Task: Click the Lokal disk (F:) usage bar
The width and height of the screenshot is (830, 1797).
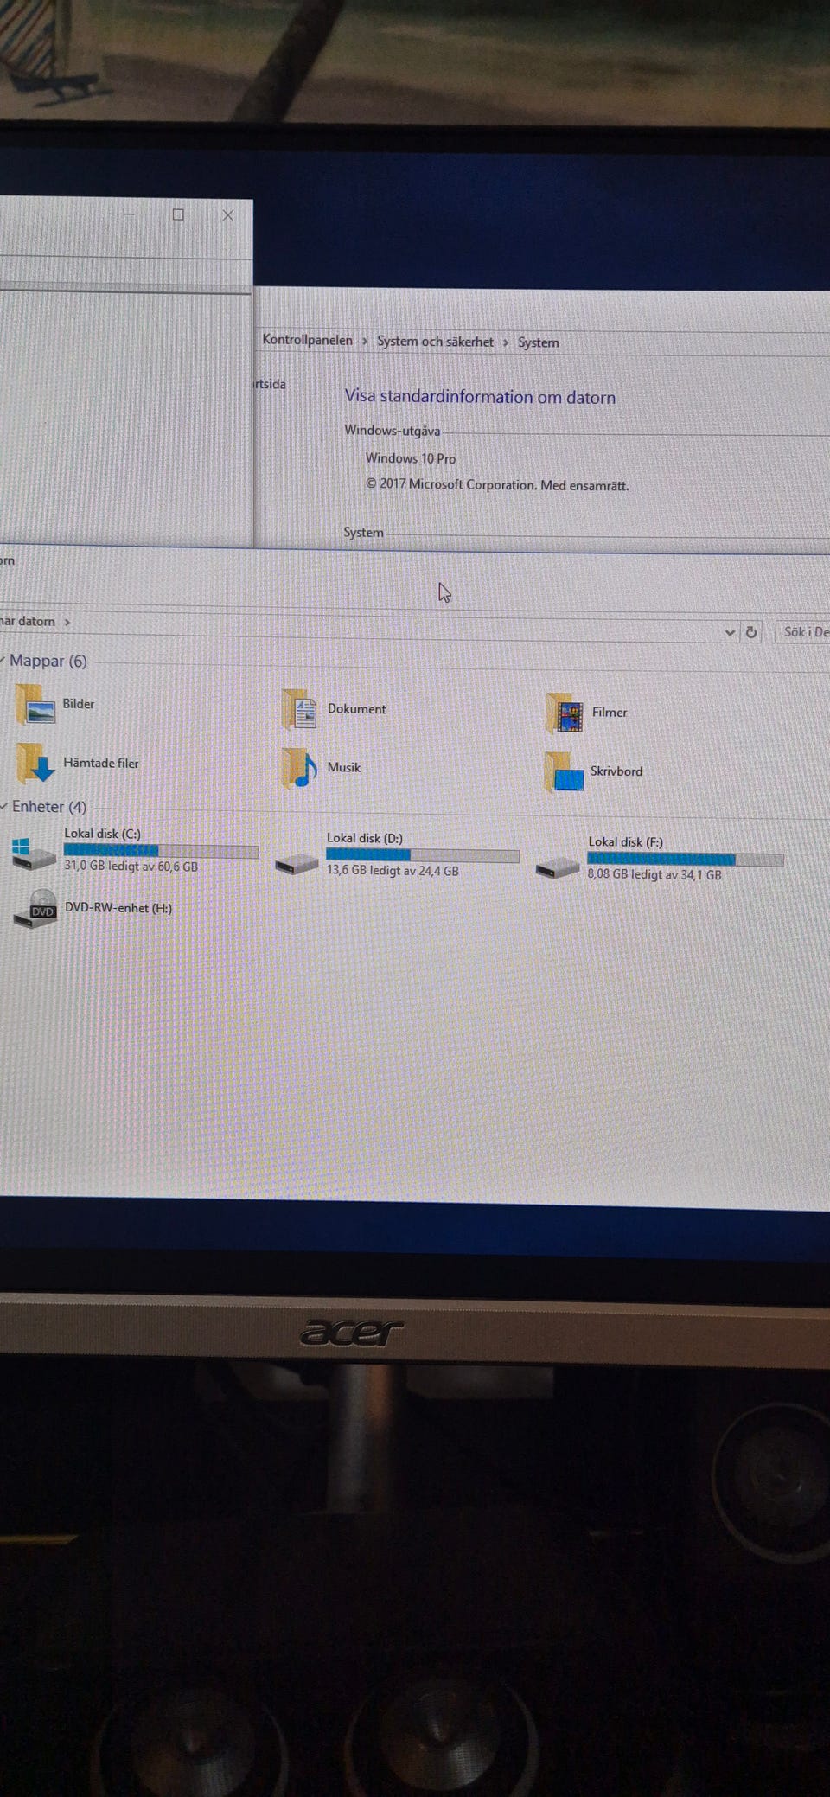Action: point(686,860)
